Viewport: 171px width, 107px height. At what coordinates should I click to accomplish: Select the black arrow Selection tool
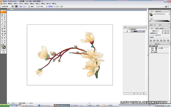2,15
